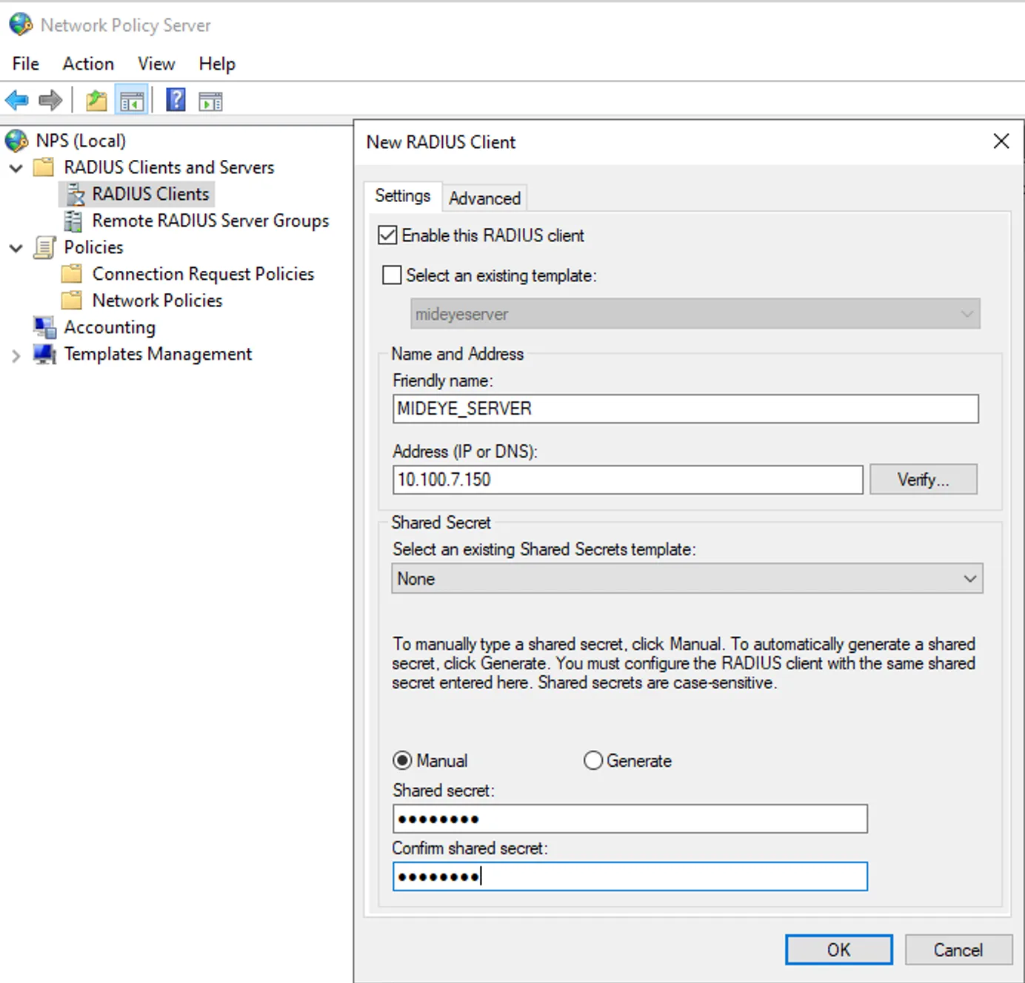Viewport: 1025px width, 983px height.
Task: Select the Generate radio button
Action: 592,760
